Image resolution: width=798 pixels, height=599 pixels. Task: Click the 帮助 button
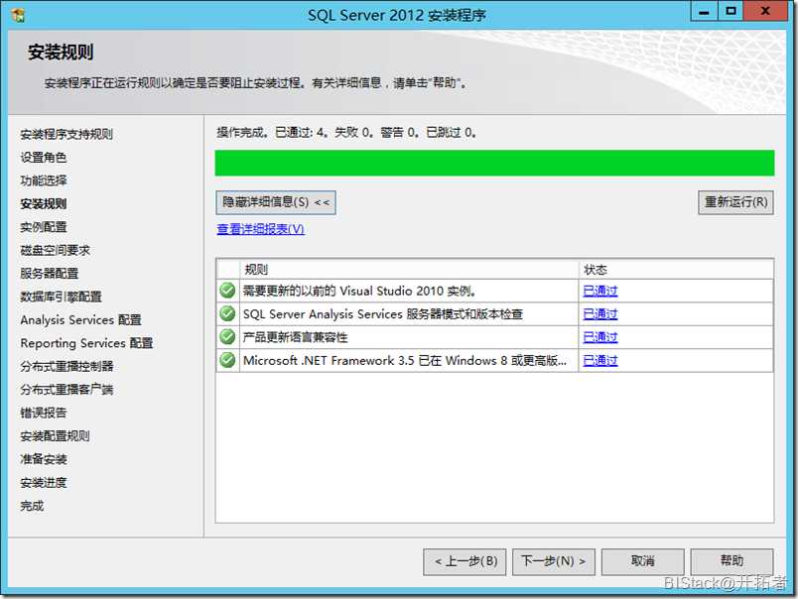pyautogui.click(x=731, y=561)
